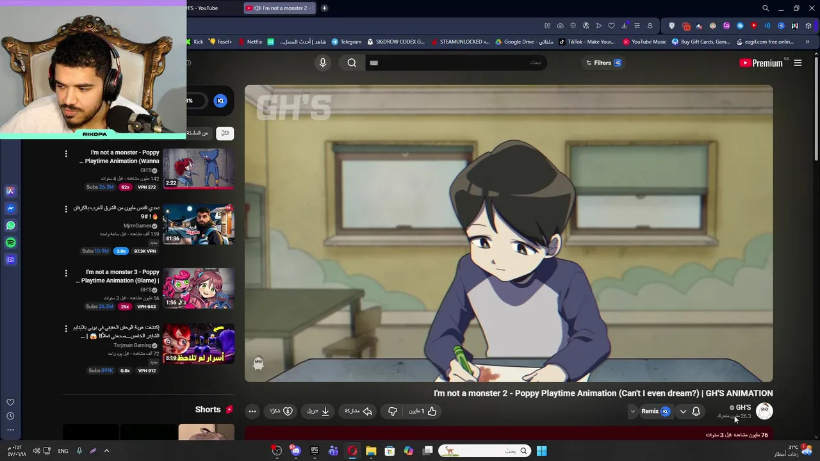Open options menu for I'm not a monster 3
Screen dimensions: 820x461
(66, 273)
